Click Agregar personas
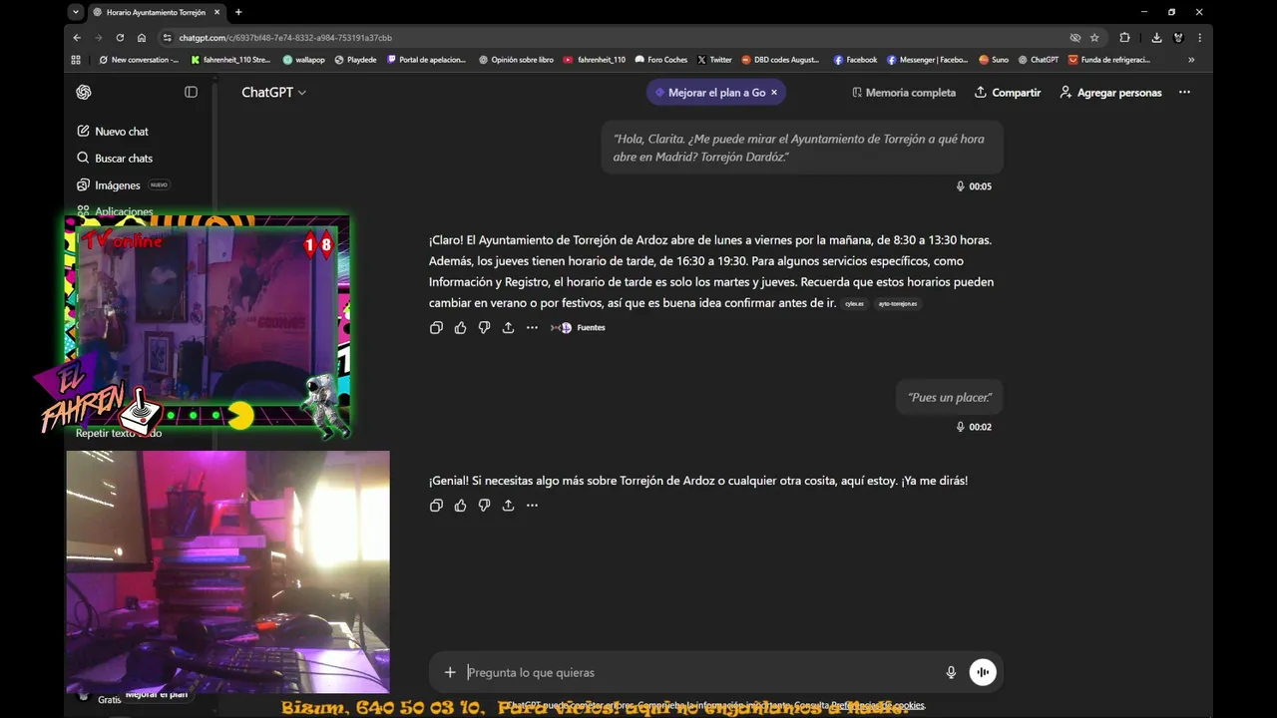This screenshot has width=1277, height=718. tap(1110, 93)
